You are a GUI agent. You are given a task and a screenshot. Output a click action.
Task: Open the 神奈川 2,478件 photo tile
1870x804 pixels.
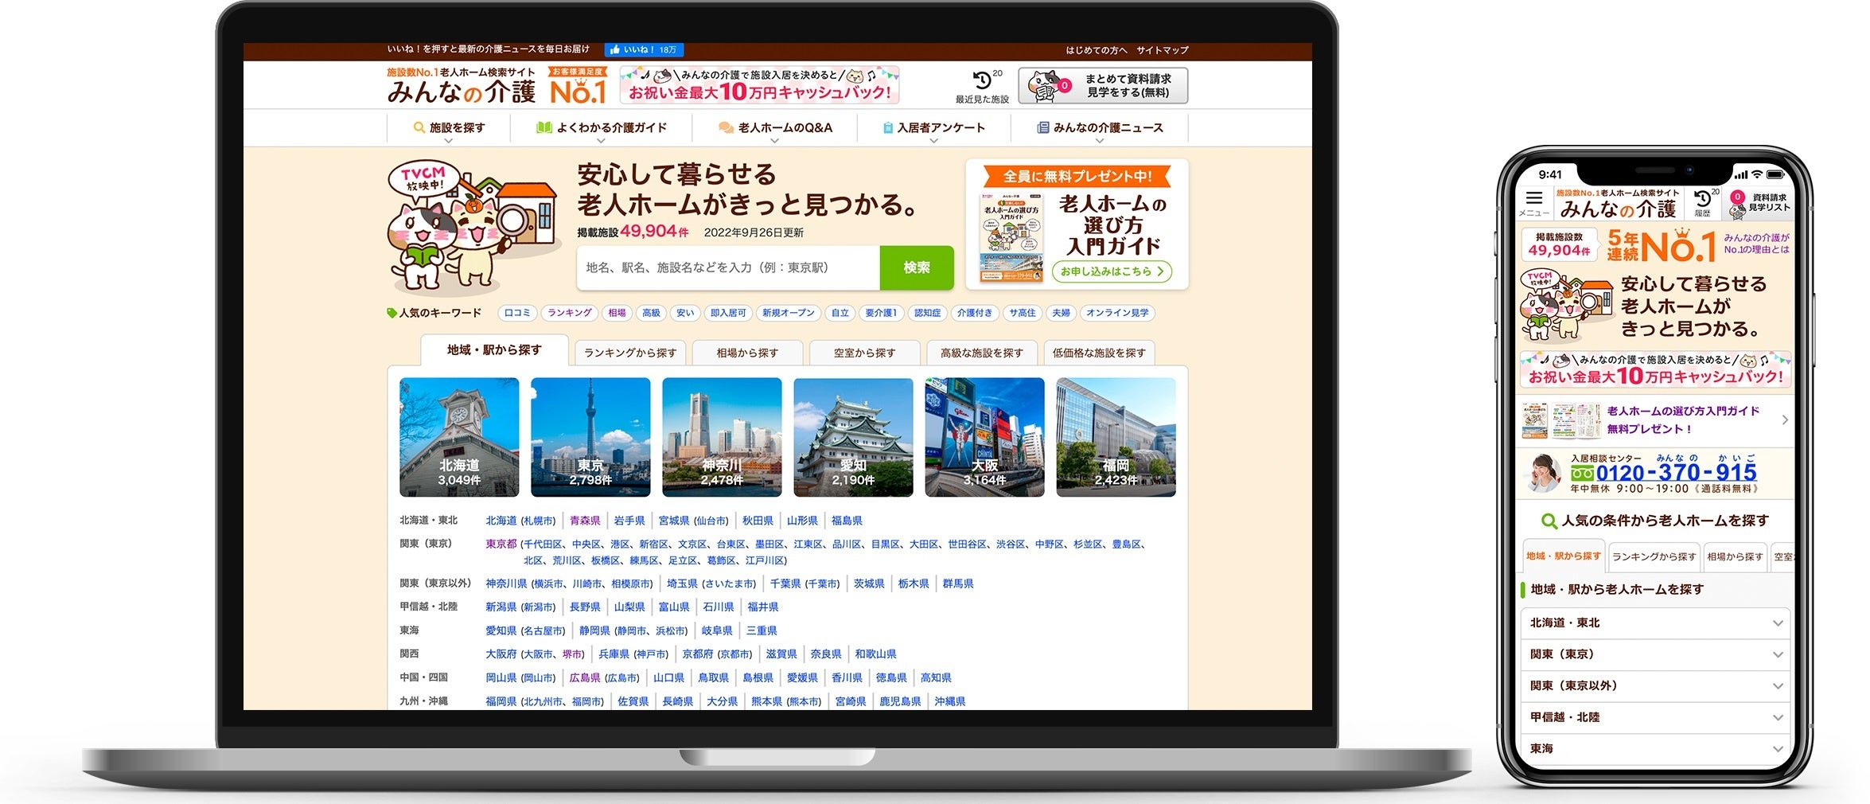(x=722, y=437)
